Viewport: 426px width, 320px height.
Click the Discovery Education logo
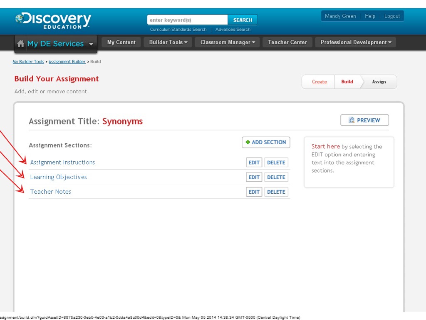coord(53,20)
